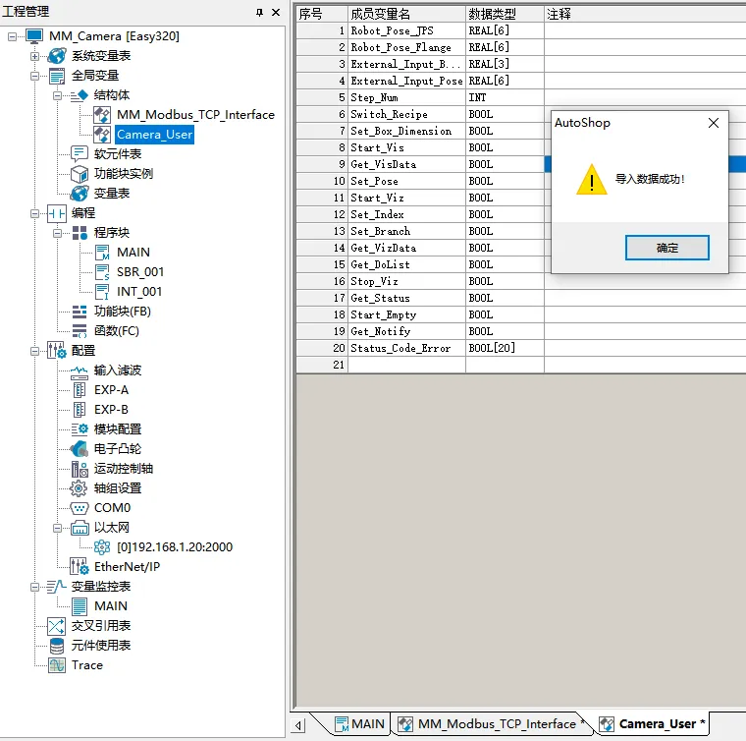Viewport: 746px width, 741px height.
Task: Click the INT_001 interrupt icon
Action: (x=102, y=292)
